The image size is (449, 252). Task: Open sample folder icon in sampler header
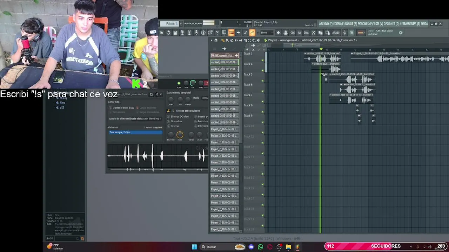[152, 94]
